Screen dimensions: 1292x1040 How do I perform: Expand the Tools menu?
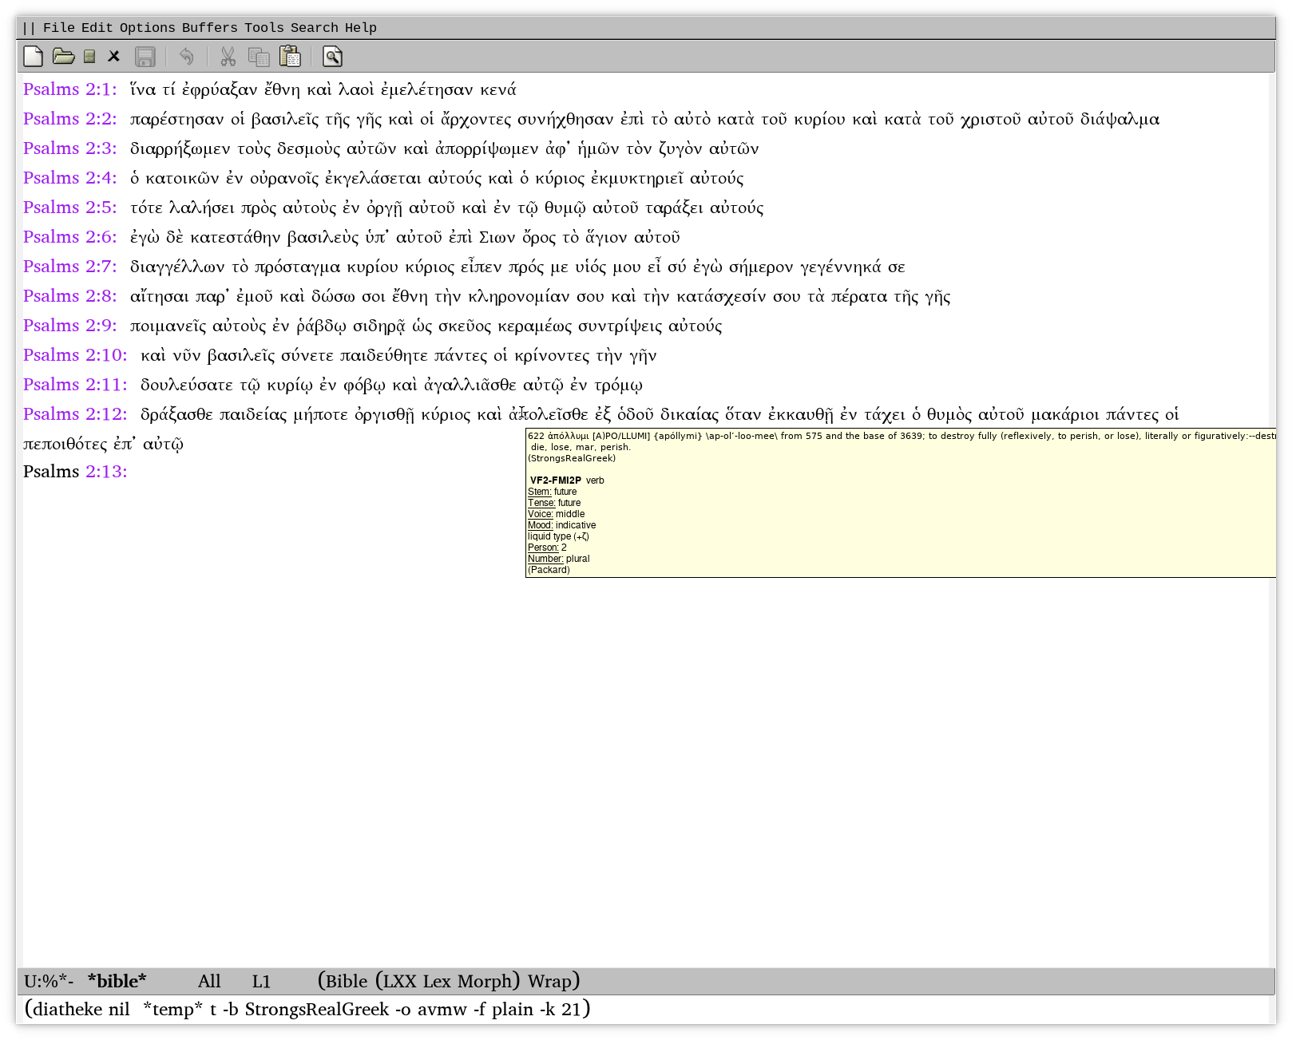click(x=264, y=28)
